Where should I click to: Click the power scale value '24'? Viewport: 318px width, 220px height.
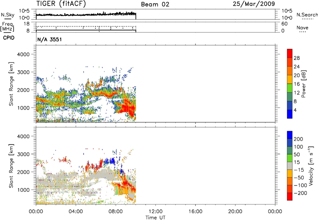click(x=297, y=67)
